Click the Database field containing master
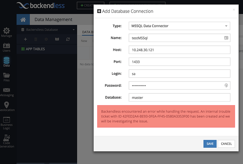243x164 pixels. tap(179, 97)
